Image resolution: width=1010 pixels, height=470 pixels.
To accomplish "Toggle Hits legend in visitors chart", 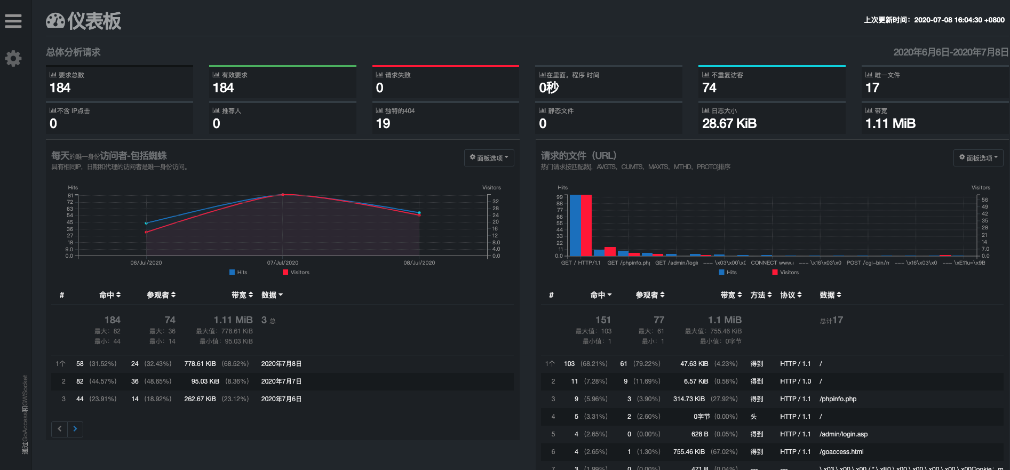I will point(238,272).
